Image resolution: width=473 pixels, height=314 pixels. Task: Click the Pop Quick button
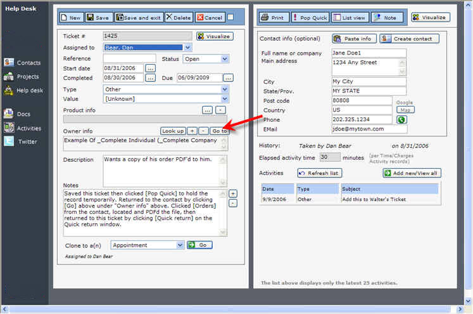tap(310, 18)
